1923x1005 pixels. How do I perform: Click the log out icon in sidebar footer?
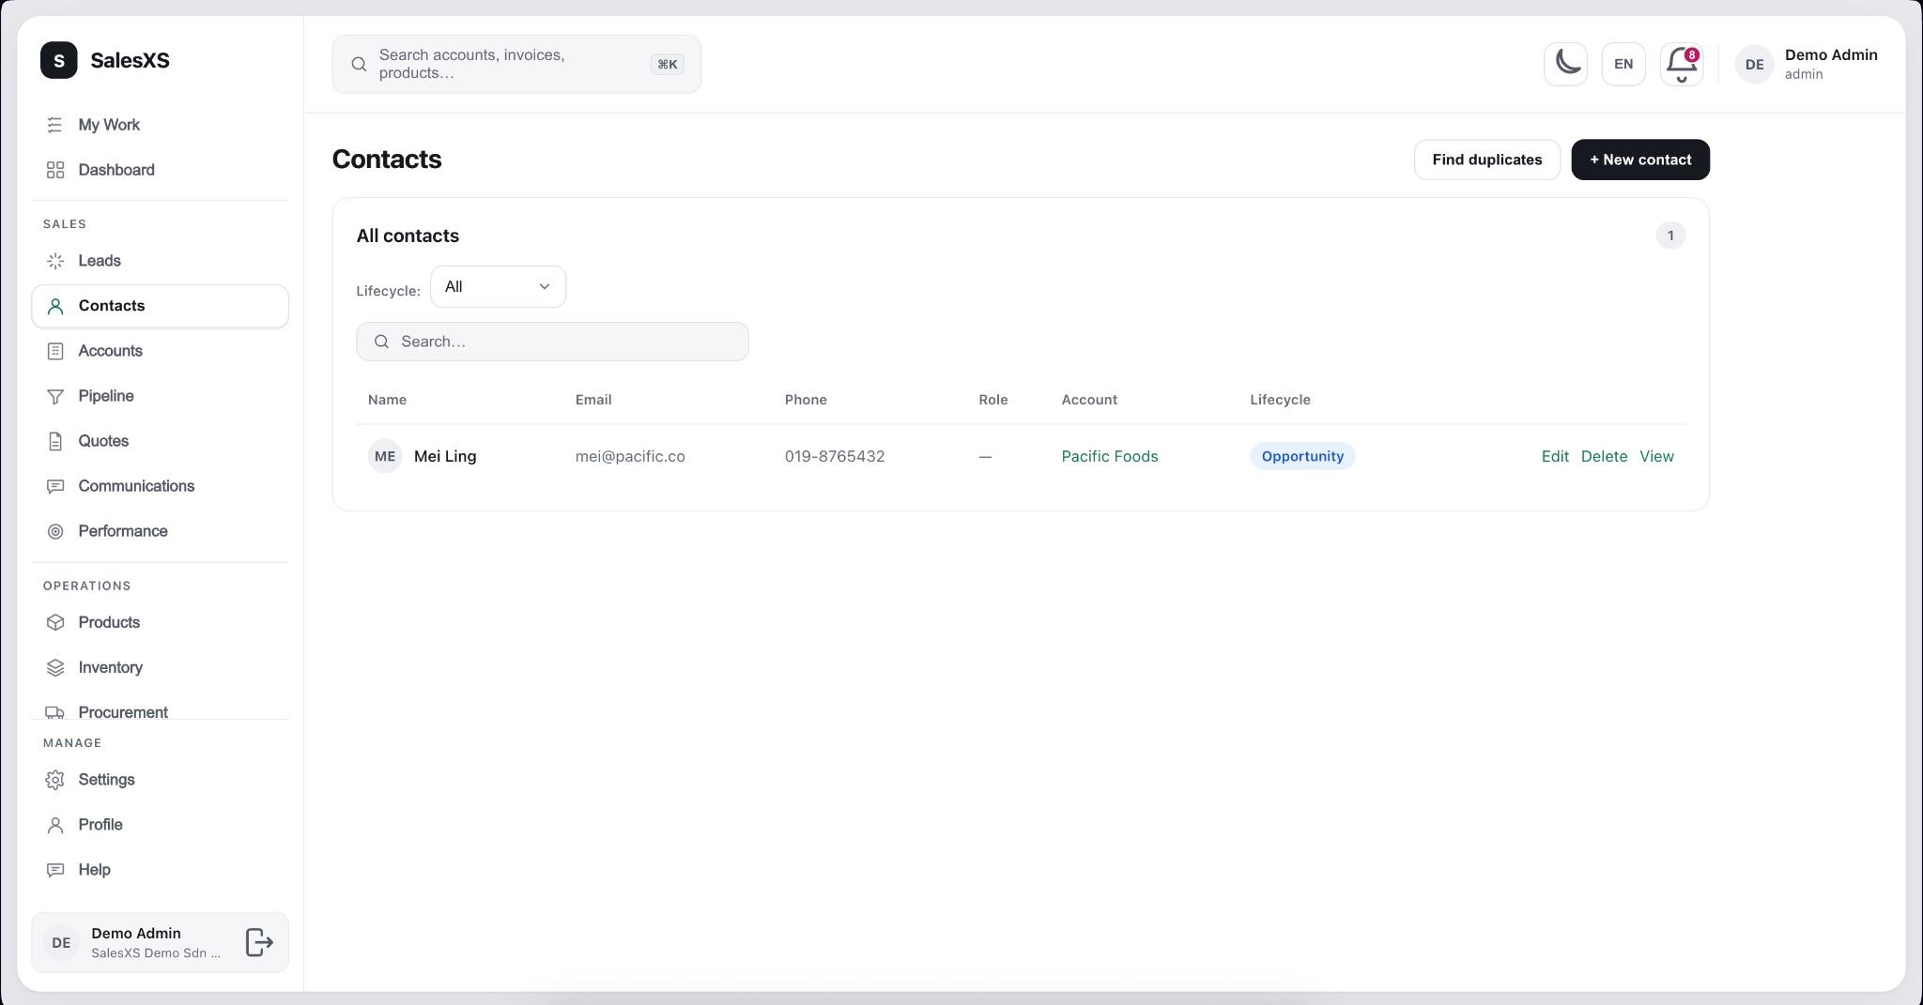tap(259, 942)
